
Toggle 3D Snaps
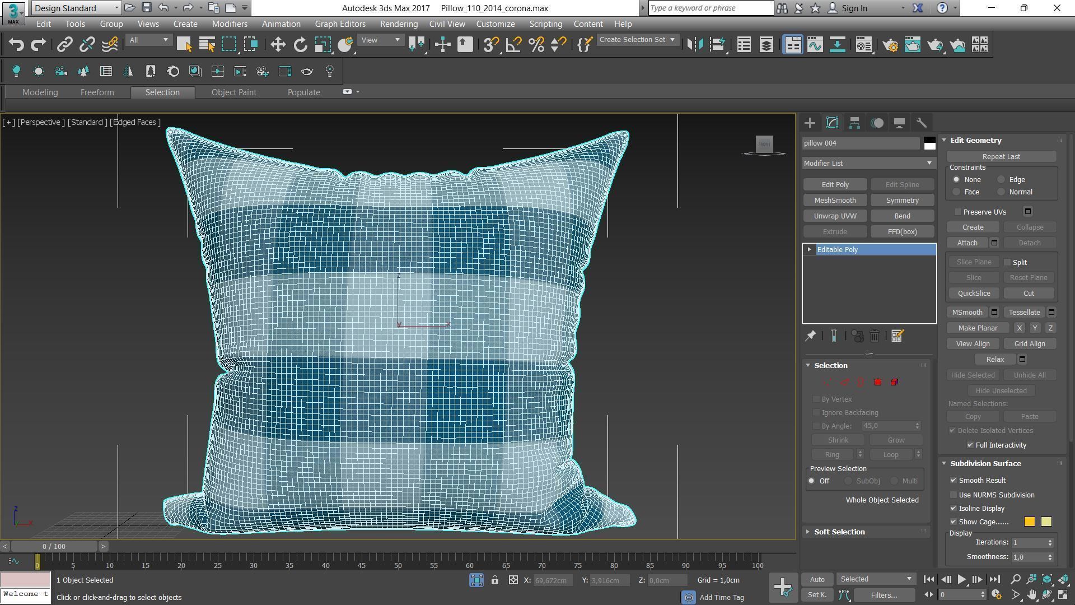click(491, 45)
